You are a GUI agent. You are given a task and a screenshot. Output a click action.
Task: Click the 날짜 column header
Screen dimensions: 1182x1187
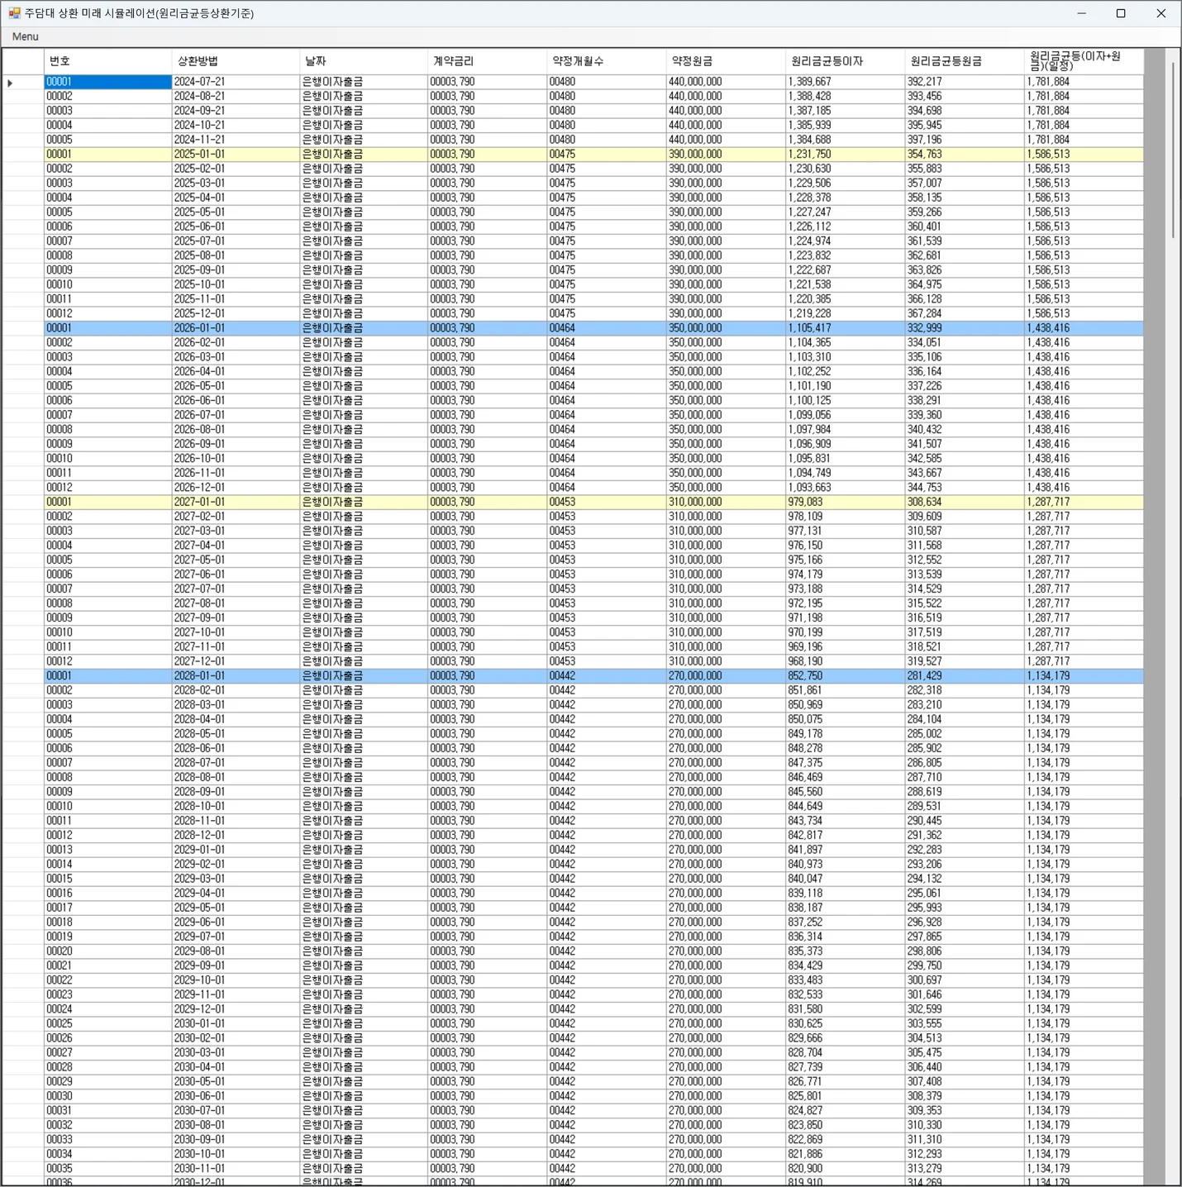[x=364, y=61]
